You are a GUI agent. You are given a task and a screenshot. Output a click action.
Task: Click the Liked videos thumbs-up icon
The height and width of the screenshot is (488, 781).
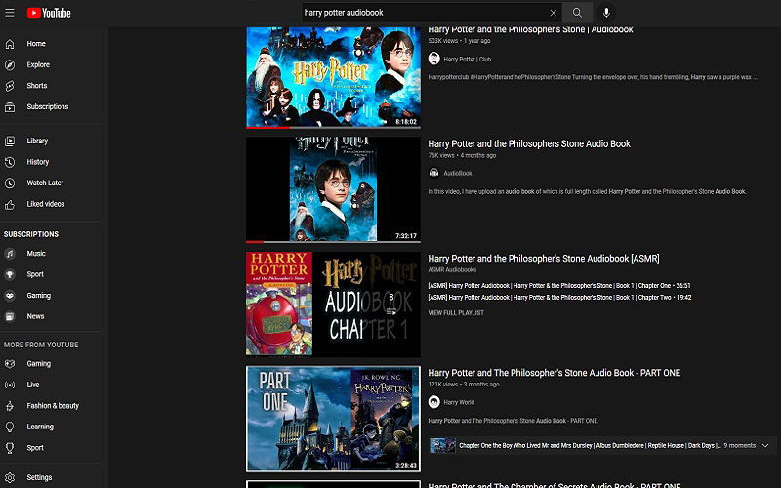pyautogui.click(x=10, y=204)
